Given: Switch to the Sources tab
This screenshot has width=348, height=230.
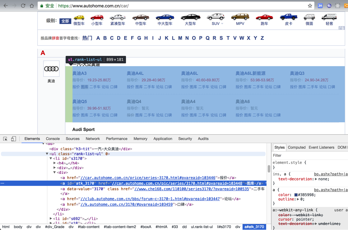Looking at the screenshot, I should coord(72,139).
